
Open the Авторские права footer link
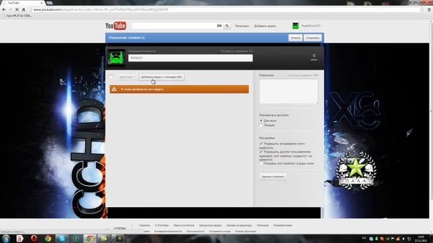click(210, 225)
